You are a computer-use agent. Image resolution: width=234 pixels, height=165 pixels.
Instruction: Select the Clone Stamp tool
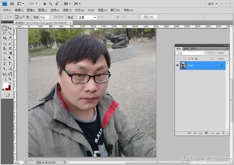(x=5, y=48)
